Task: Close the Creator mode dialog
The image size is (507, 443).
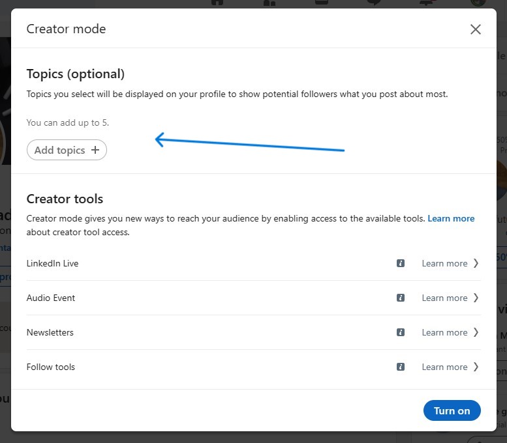Action: 475,29
